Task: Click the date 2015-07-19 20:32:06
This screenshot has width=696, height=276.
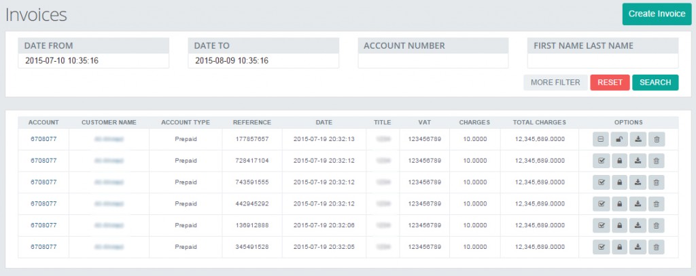Action: click(x=324, y=226)
